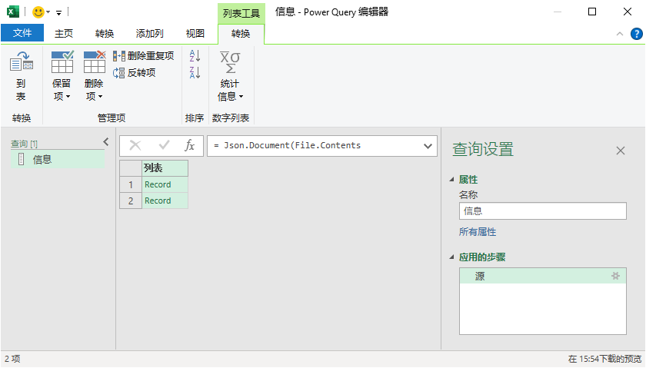Image resolution: width=646 pixels, height=368 pixels.
Task: Click the Record cell in row 1
Action: click(165, 184)
